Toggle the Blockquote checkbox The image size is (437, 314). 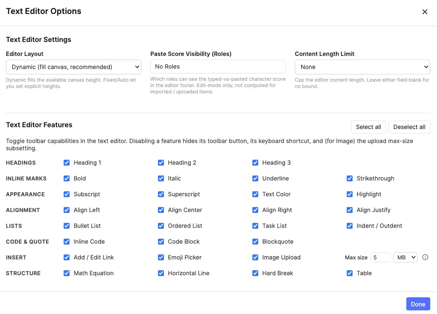coord(255,241)
